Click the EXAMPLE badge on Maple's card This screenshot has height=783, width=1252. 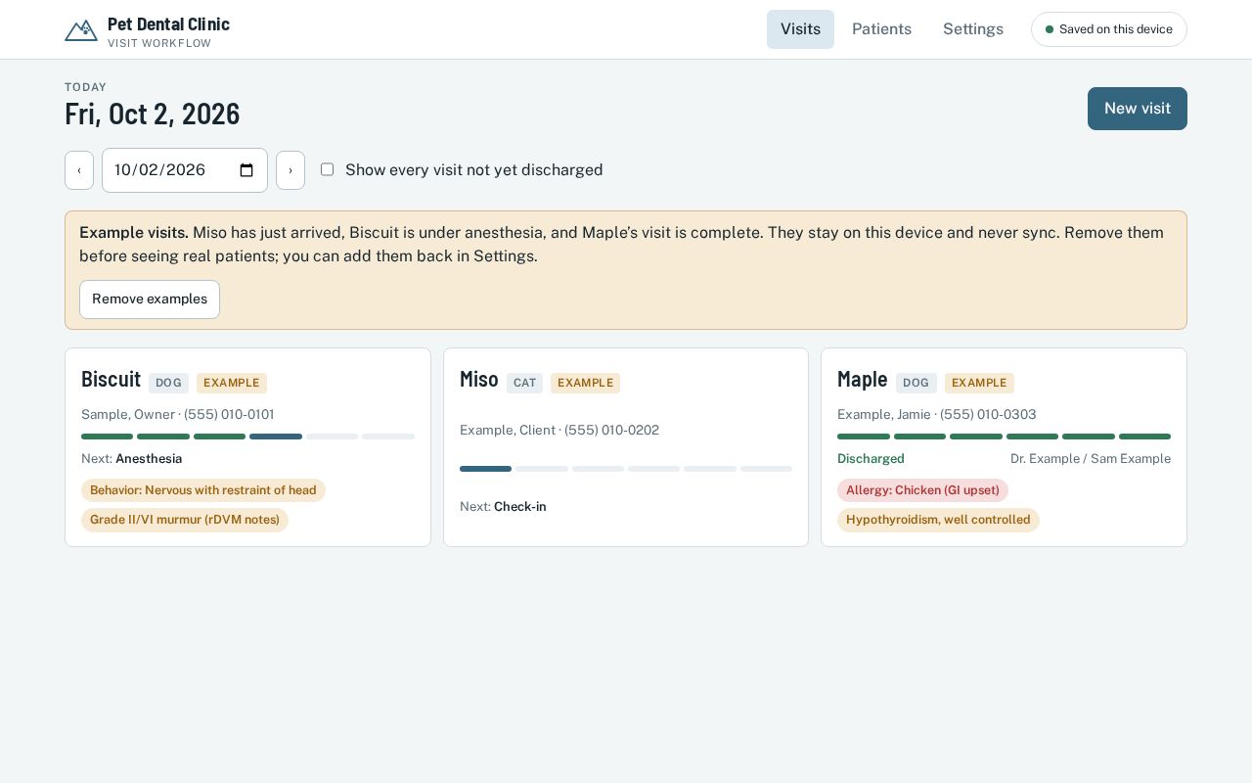tap(979, 383)
